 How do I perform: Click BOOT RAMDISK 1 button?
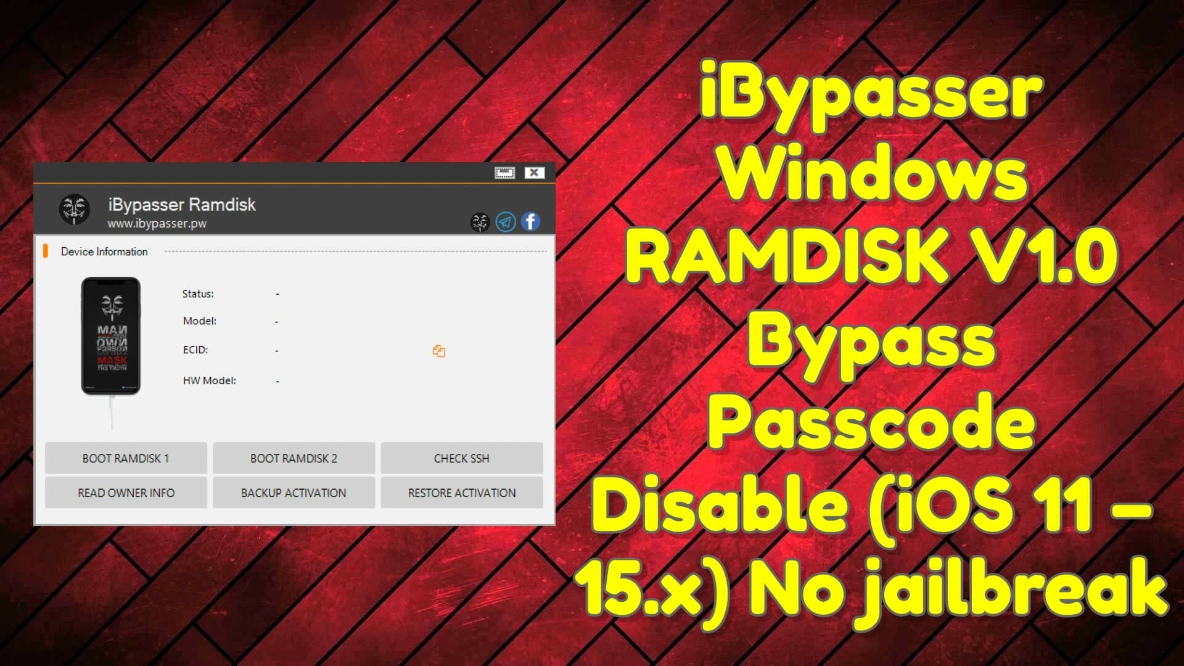click(x=126, y=458)
